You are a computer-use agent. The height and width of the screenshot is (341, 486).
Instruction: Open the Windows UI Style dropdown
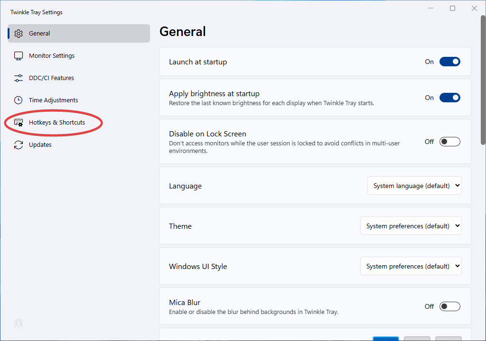pos(411,266)
